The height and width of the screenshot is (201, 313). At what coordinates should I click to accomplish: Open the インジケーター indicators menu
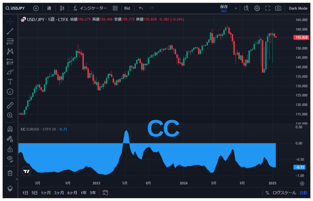pos(90,8)
